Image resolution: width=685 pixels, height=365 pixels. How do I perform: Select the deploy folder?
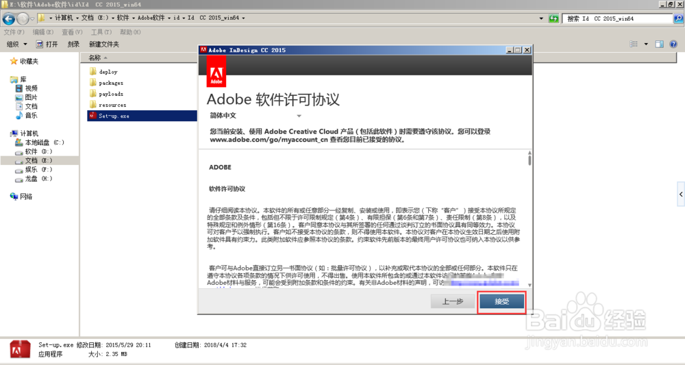coord(103,72)
